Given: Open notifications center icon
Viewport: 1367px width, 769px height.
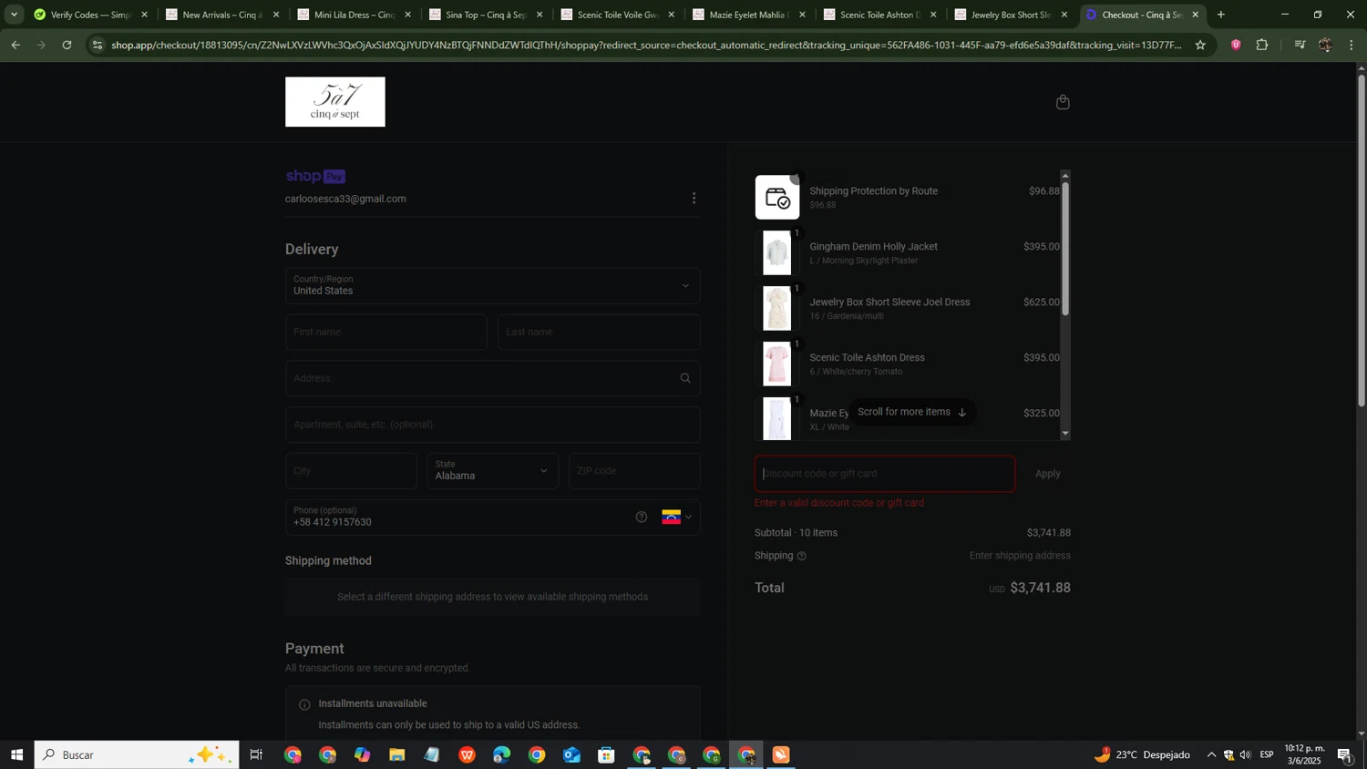Looking at the screenshot, I should (x=1345, y=754).
